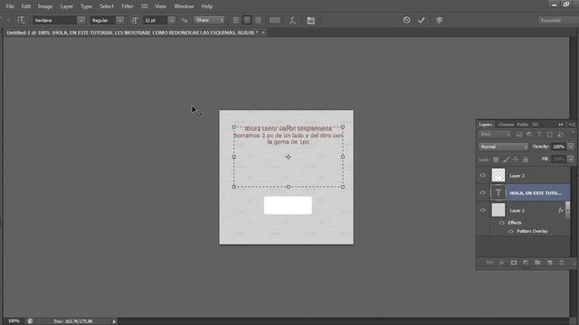
Task: Select Layer 2 thumbnail
Action: click(498, 175)
